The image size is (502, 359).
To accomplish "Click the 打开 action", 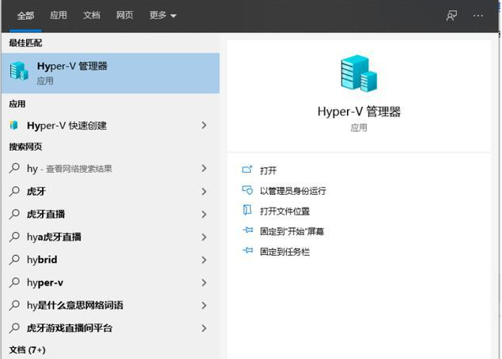I will tap(268, 170).
